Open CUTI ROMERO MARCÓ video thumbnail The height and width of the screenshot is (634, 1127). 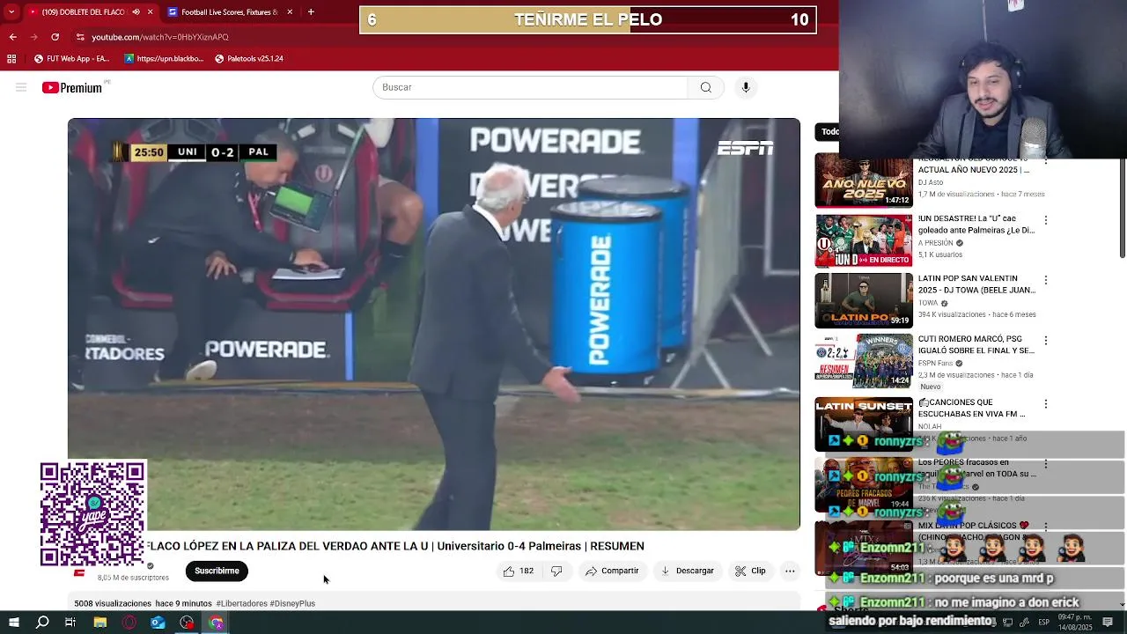tap(864, 360)
